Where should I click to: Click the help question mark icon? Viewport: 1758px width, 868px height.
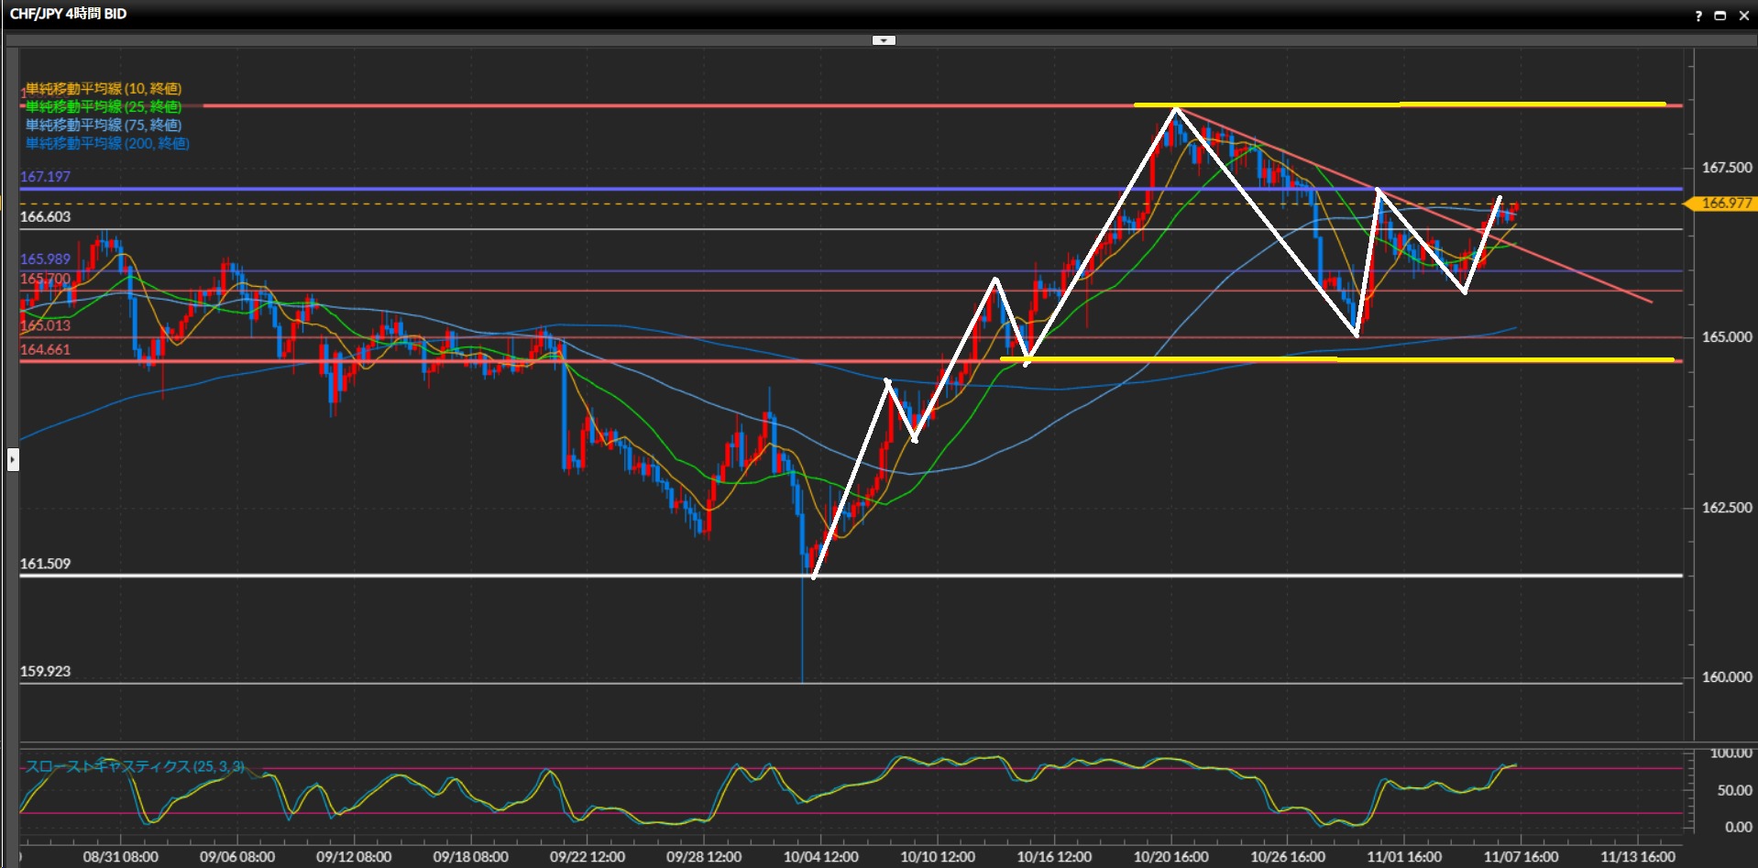(1698, 16)
